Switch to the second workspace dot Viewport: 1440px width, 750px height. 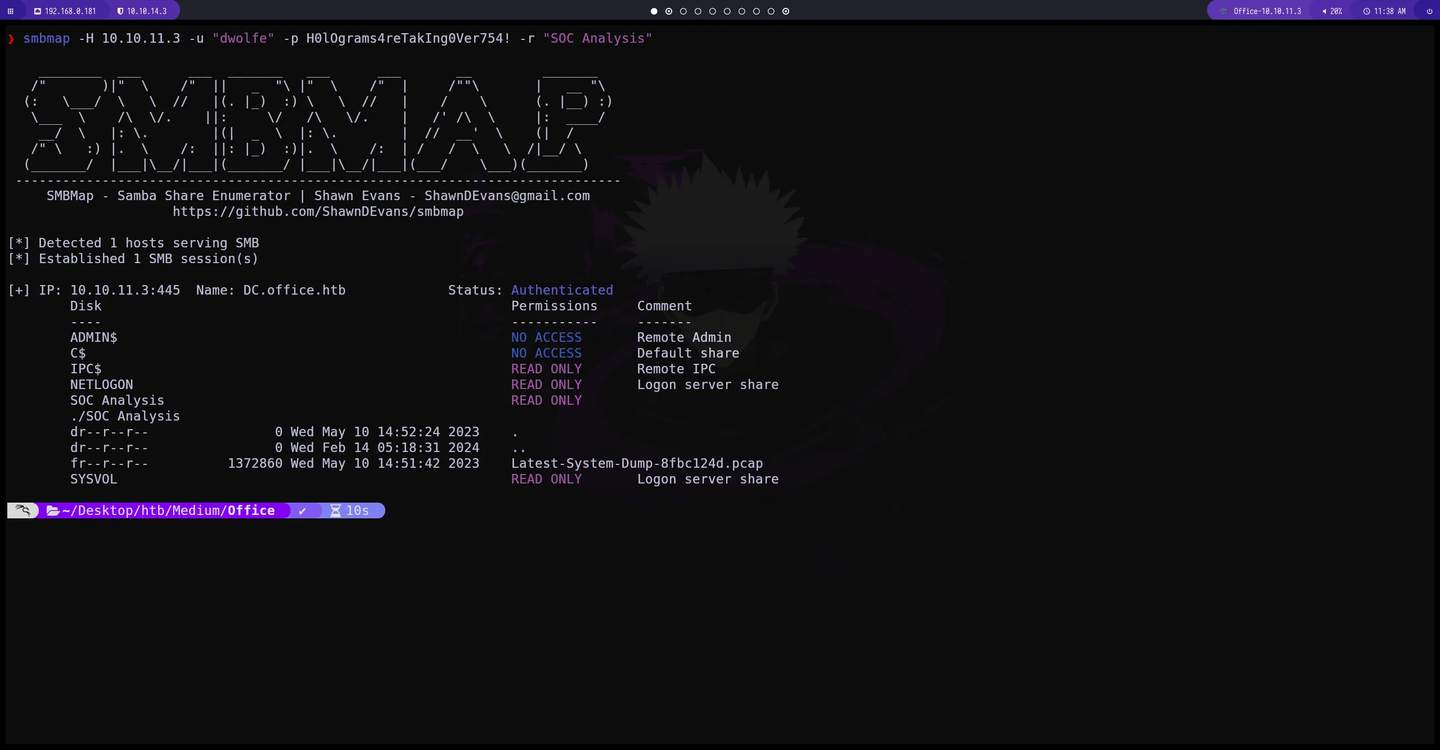pos(668,11)
